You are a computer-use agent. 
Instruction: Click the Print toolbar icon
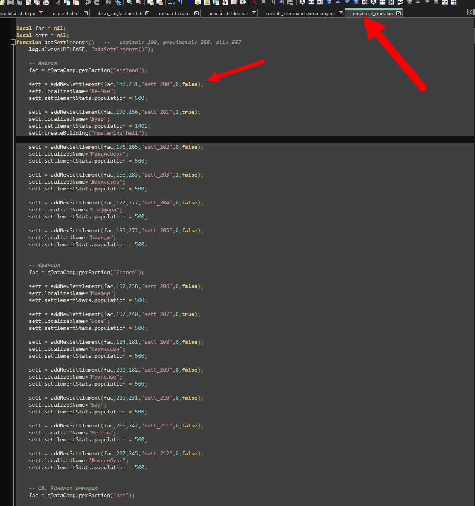[46, 2]
